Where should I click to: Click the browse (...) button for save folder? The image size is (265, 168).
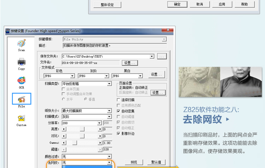[x=162, y=56]
